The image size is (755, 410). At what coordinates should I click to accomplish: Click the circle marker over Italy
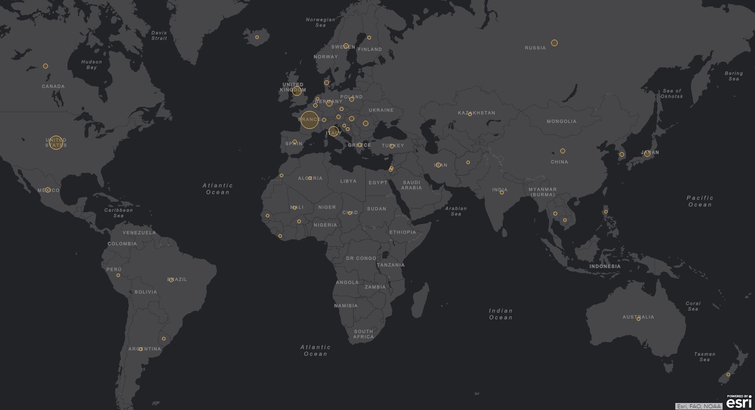[334, 131]
